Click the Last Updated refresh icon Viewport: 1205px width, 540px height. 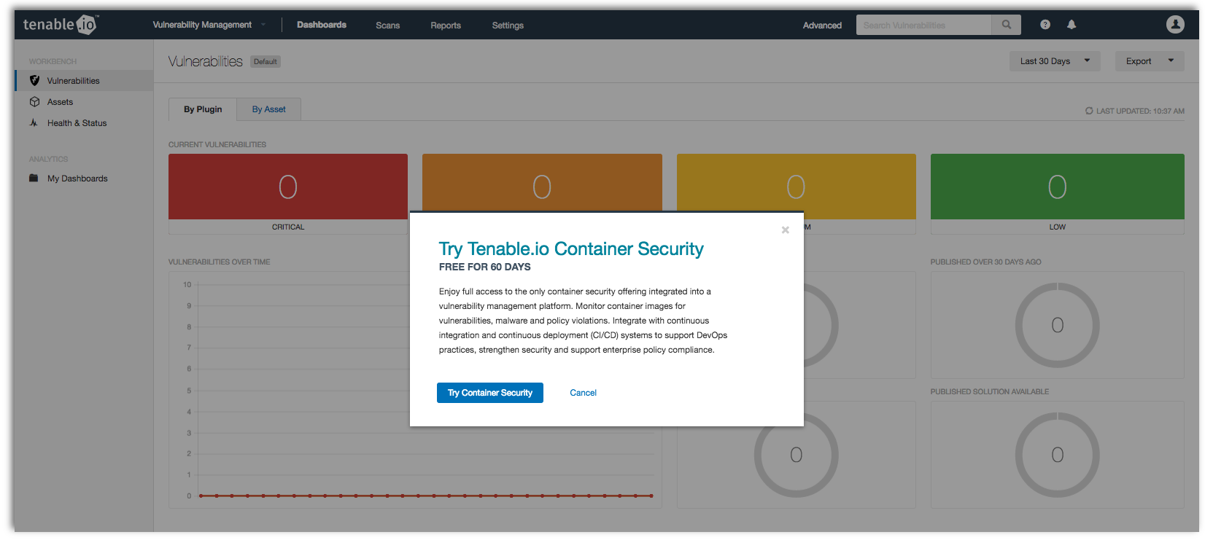[x=1089, y=111]
